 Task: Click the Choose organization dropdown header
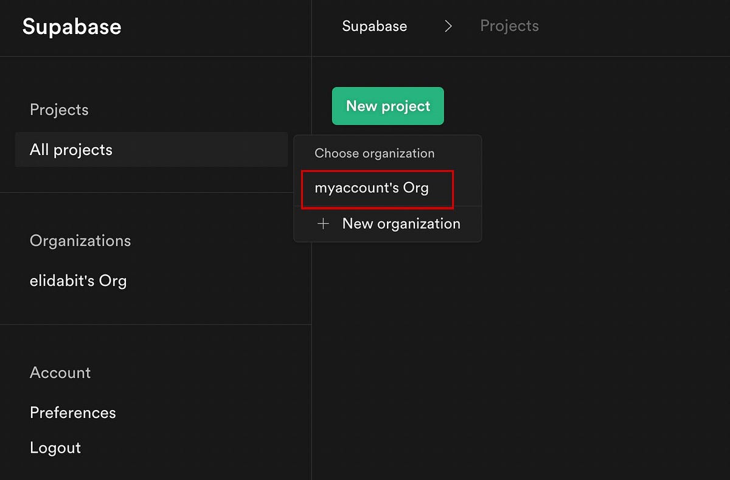coord(375,153)
